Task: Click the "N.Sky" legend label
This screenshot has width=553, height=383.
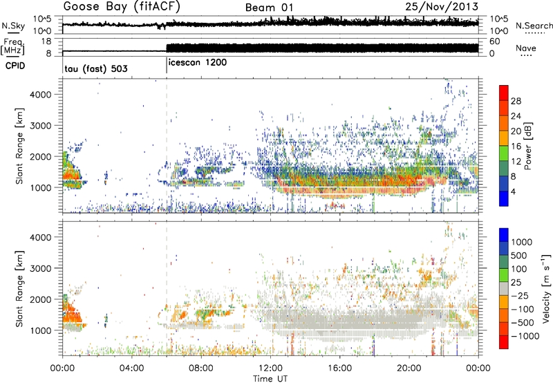Action: 13,26
